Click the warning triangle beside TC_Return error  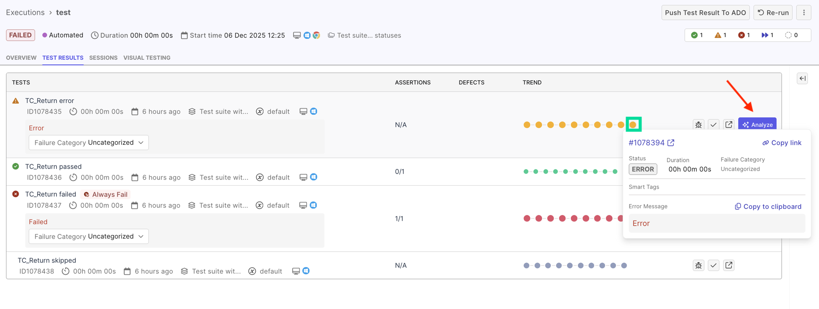[x=16, y=101]
